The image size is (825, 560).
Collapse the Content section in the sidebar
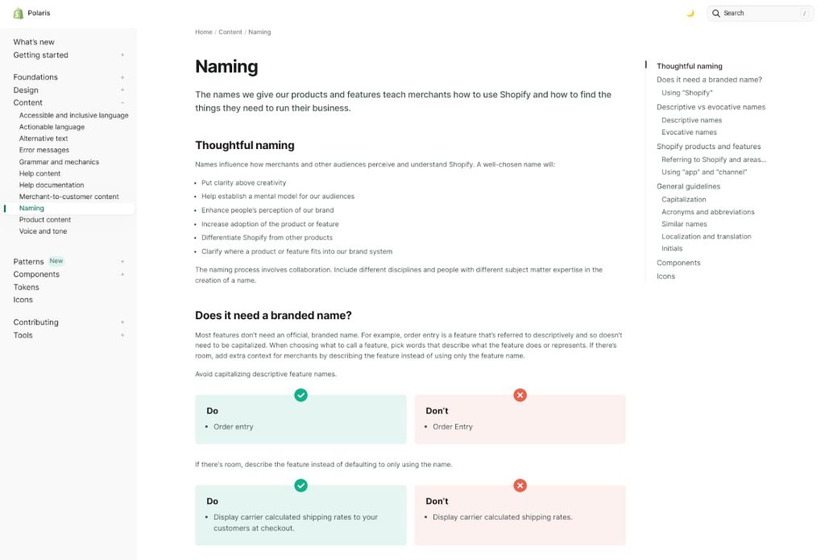pyautogui.click(x=122, y=102)
